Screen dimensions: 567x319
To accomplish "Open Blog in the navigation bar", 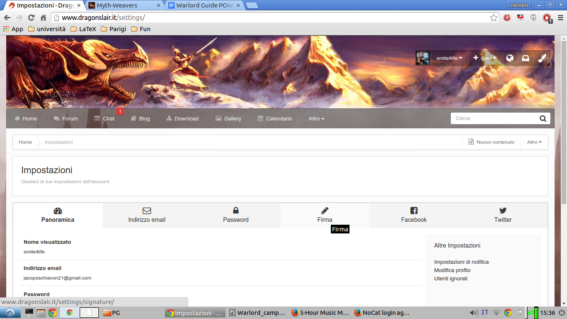I will click(x=140, y=119).
